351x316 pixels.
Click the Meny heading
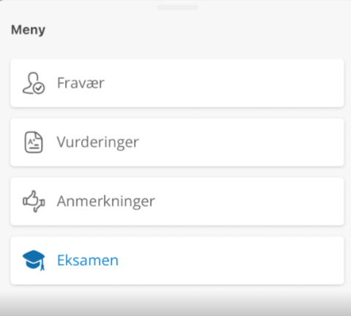pos(29,30)
